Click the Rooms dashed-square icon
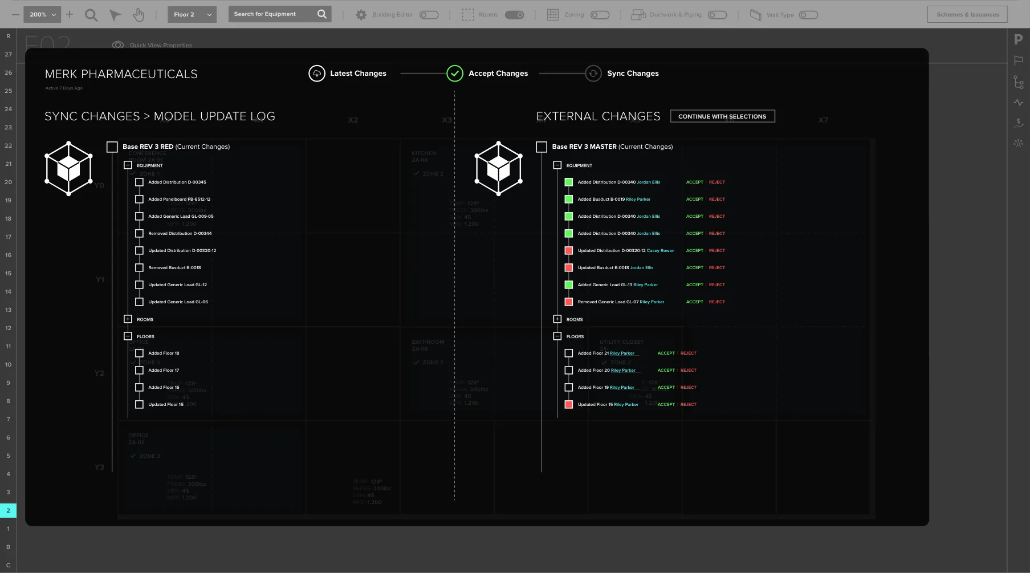 tap(468, 15)
